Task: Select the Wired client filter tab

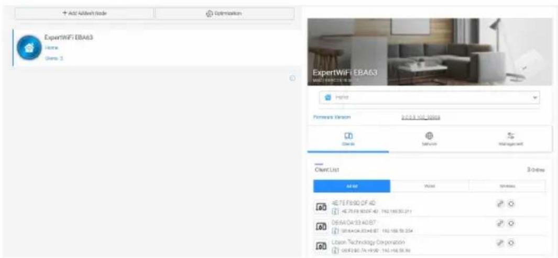Action: 430,186
